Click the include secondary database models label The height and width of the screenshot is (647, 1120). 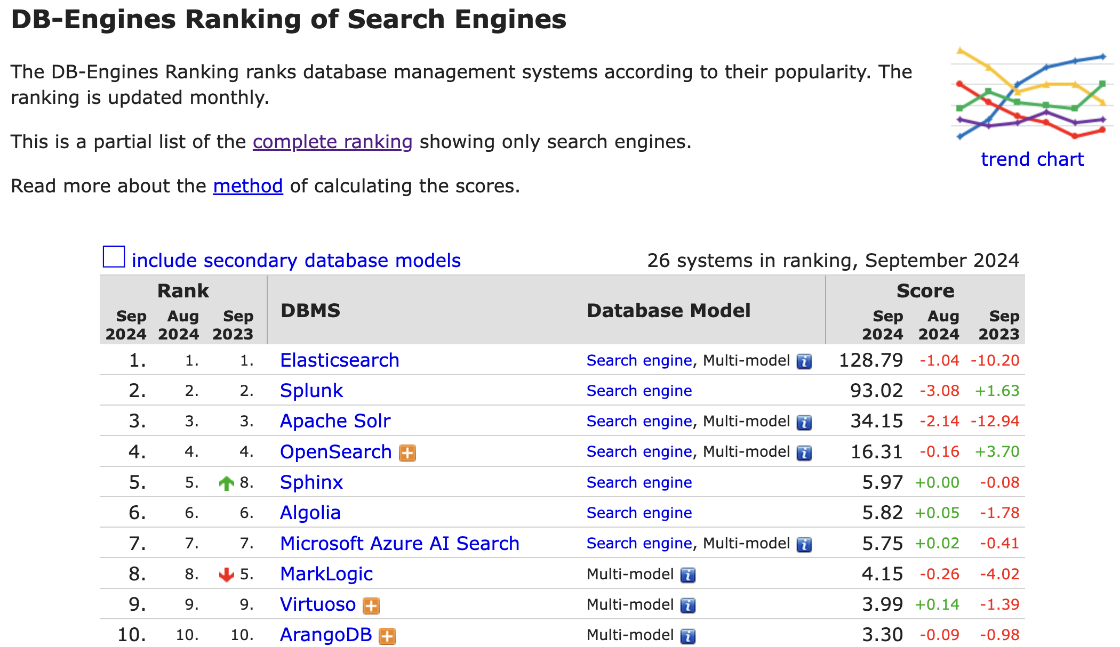[296, 261]
